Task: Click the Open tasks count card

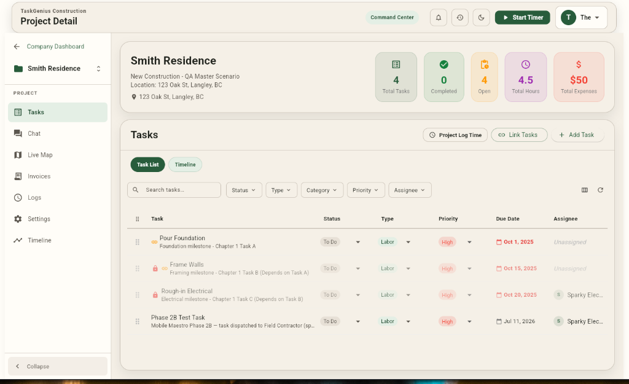Action: [484, 77]
